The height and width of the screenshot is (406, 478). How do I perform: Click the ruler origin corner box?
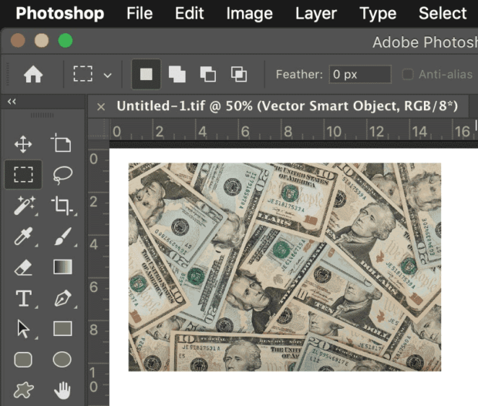click(x=99, y=129)
